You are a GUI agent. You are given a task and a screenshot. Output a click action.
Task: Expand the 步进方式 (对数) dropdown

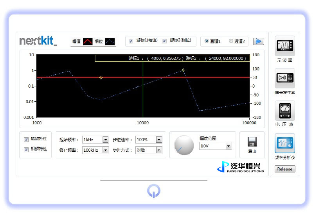coord(158,150)
